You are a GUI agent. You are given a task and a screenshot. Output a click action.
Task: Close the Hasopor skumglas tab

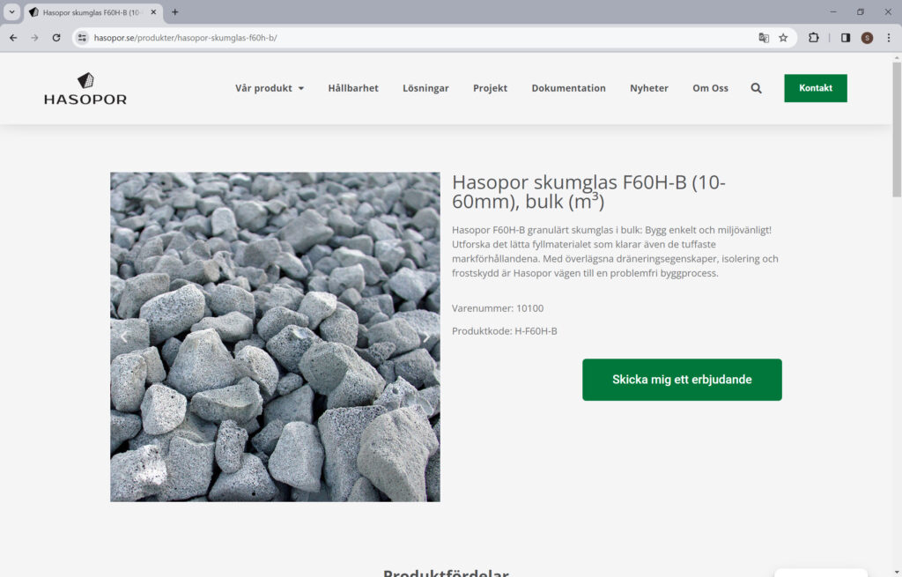(x=153, y=12)
